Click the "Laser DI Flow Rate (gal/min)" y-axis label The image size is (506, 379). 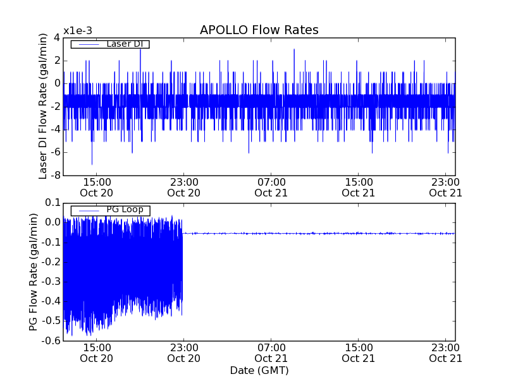coord(43,105)
